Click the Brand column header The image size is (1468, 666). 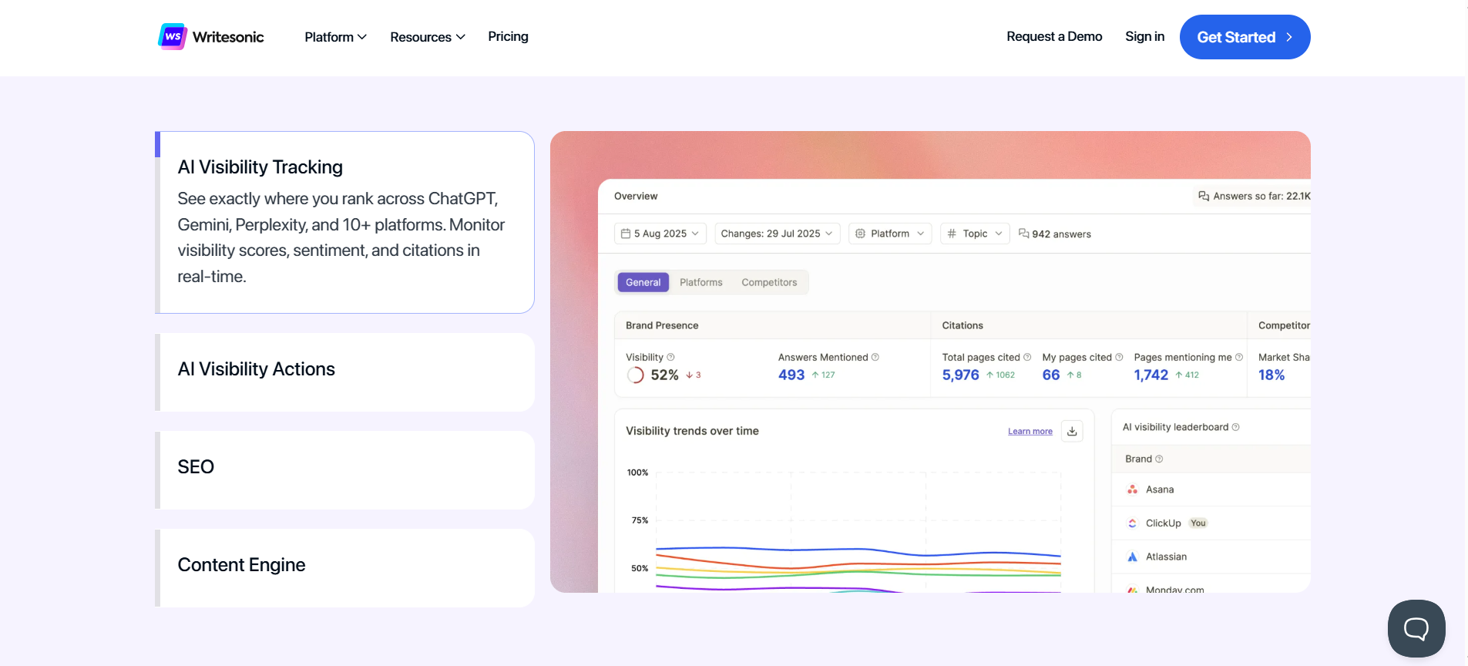coord(1138,459)
